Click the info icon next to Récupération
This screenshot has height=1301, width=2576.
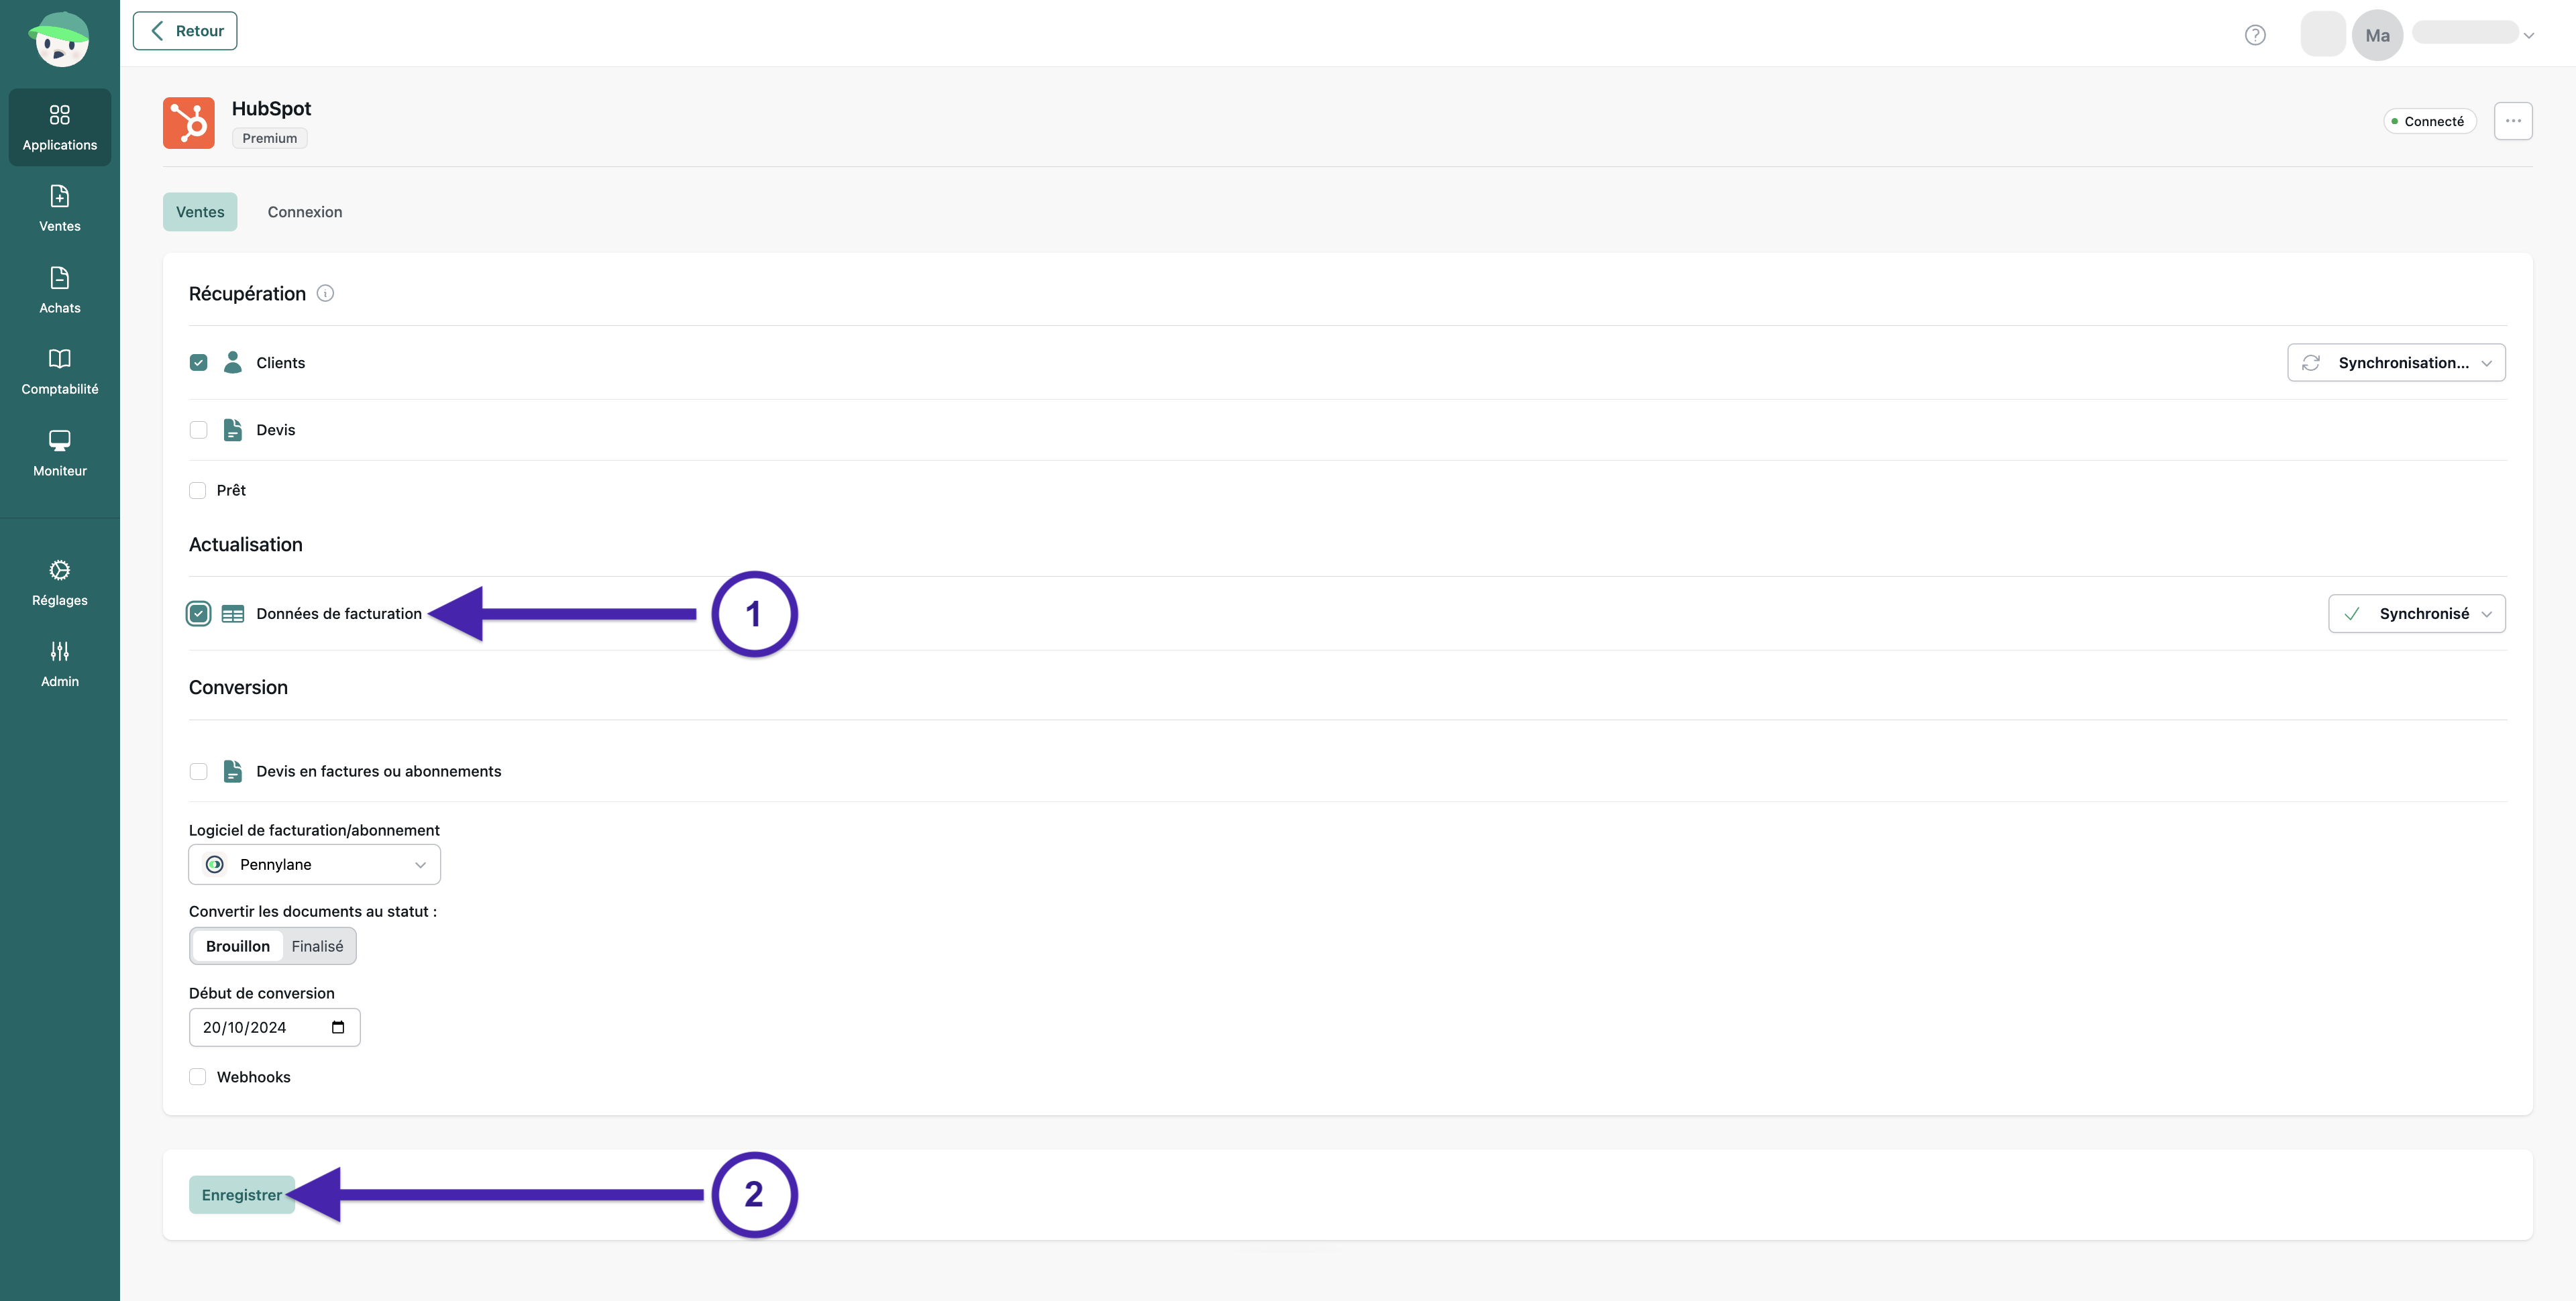[325, 293]
